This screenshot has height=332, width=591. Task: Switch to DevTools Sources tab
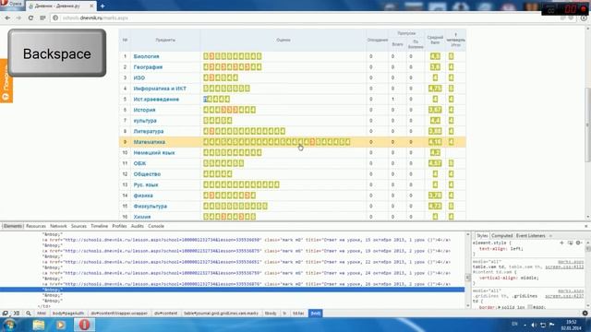tap(78, 226)
